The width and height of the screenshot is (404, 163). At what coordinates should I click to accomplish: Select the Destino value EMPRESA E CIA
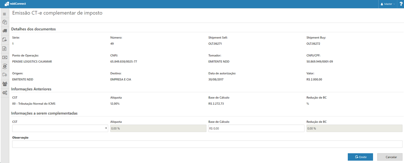[x=121, y=79]
